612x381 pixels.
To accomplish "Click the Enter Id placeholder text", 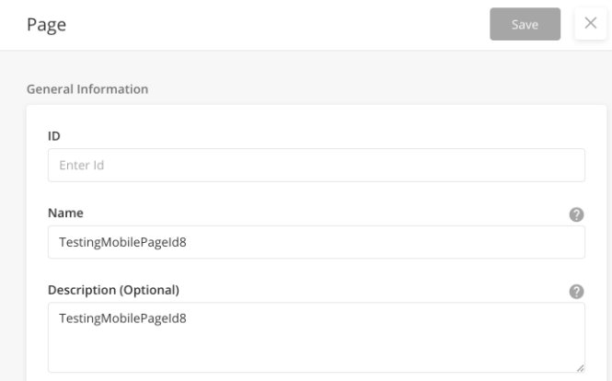I will (82, 165).
